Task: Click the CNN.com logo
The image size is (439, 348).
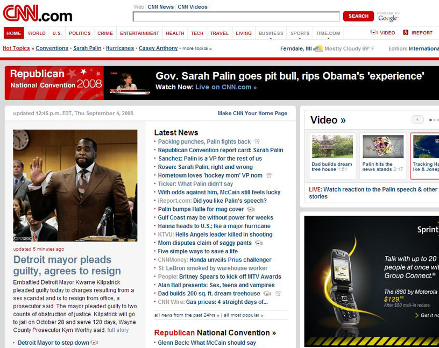Action: coord(38,13)
